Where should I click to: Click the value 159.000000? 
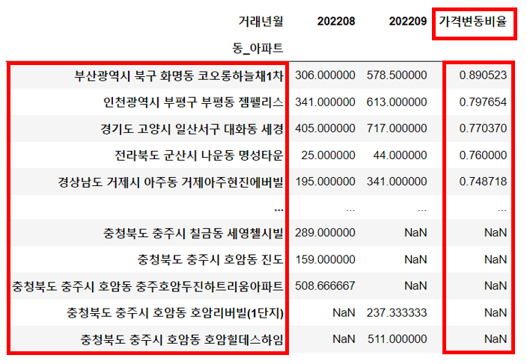[x=325, y=259]
